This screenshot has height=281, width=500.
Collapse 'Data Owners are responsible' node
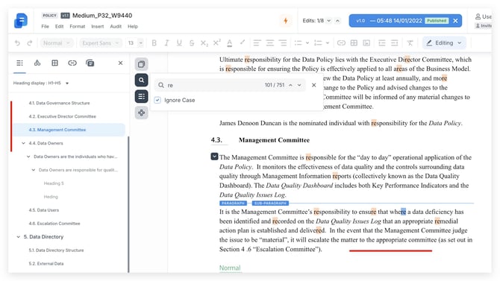[34, 170]
